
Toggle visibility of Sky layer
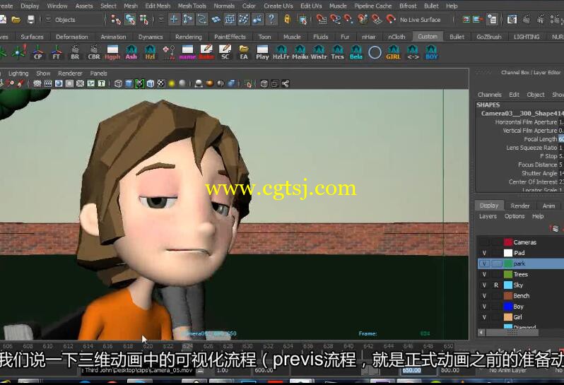point(484,285)
